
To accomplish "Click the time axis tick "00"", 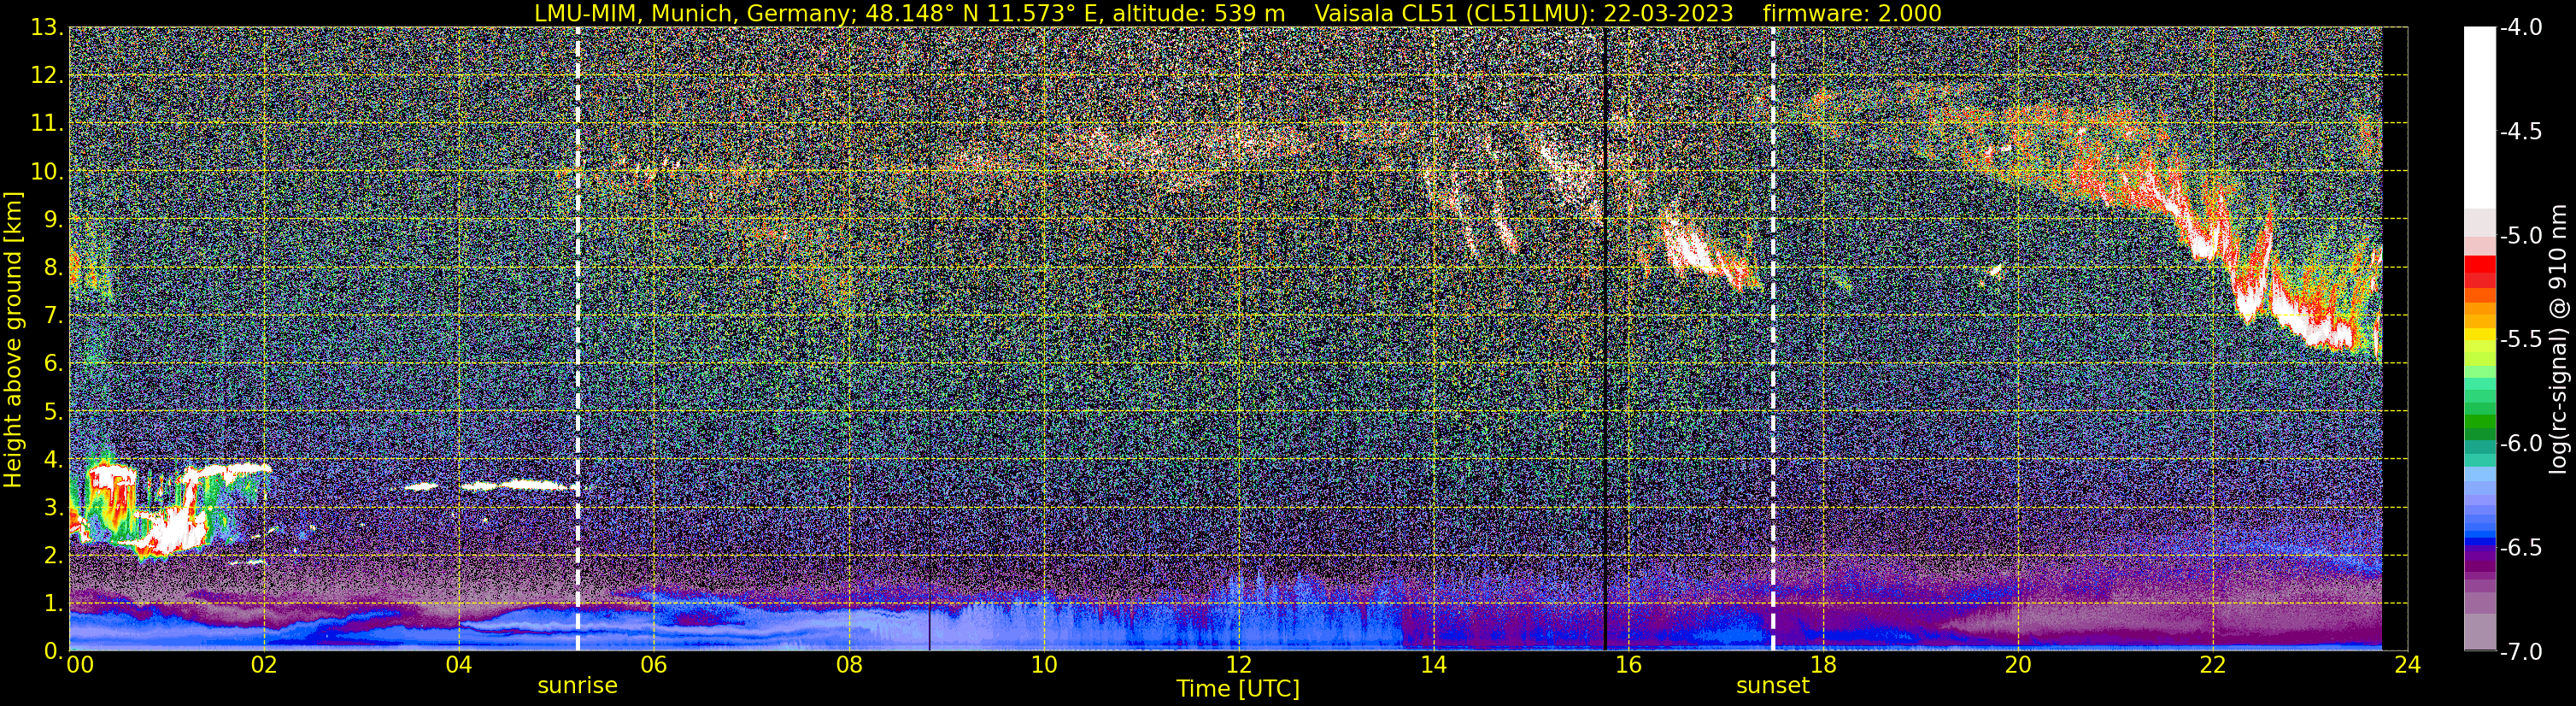I will point(80,666).
